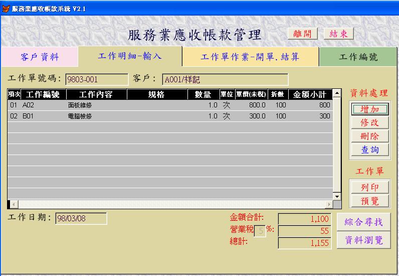
Task: Click the horizontal scrollbar right arrow
Action: point(329,204)
